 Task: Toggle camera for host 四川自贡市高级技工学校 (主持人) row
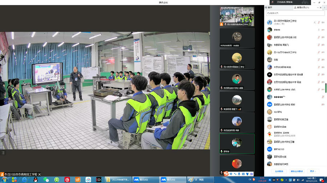coord(323,22)
